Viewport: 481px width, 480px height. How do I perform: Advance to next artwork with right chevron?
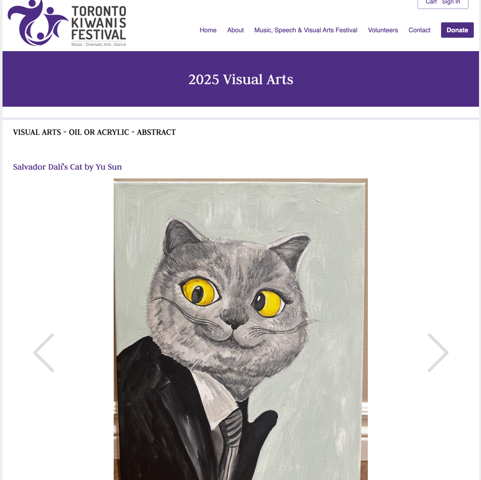(438, 353)
